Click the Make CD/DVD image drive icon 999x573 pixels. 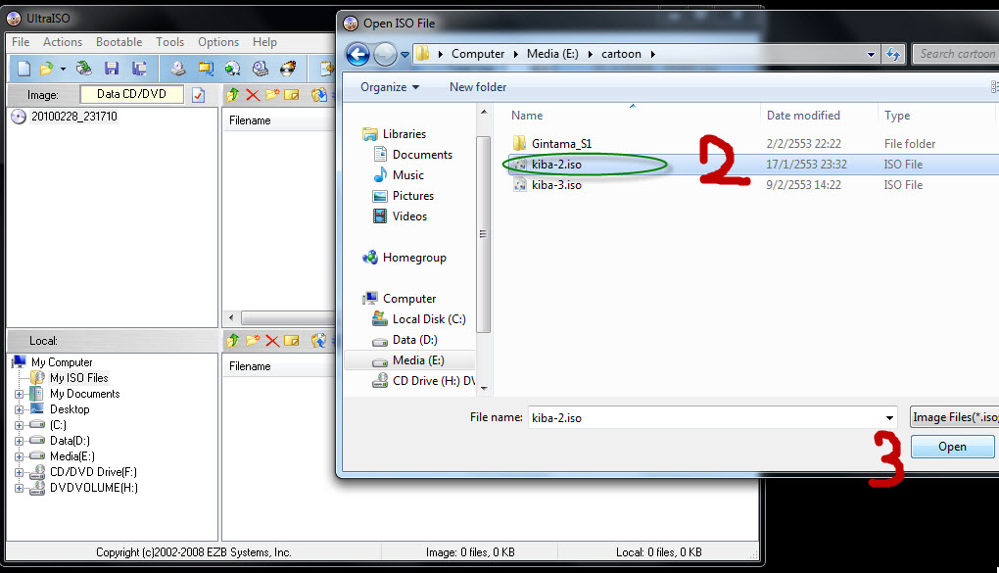[x=177, y=69]
